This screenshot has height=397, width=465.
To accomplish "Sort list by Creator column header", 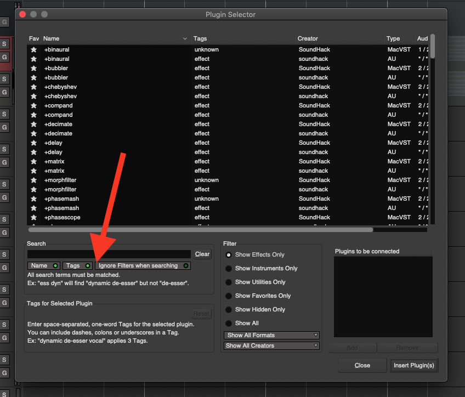I will (x=308, y=38).
